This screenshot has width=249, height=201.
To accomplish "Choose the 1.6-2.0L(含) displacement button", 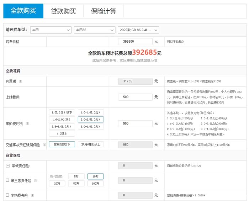I will click(x=62, y=120).
